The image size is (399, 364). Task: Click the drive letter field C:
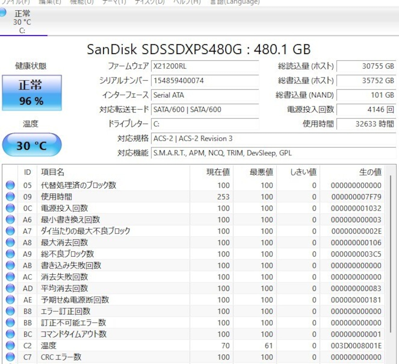click(x=205, y=124)
